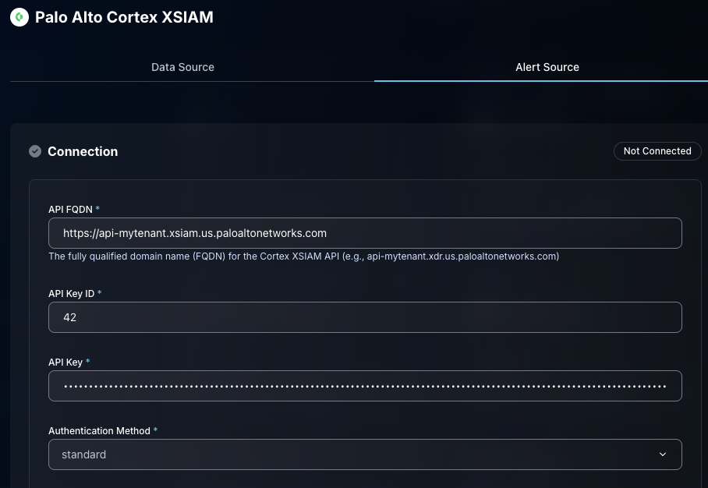Click the API Key ID label
The width and height of the screenshot is (708, 488).
[72, 294]
